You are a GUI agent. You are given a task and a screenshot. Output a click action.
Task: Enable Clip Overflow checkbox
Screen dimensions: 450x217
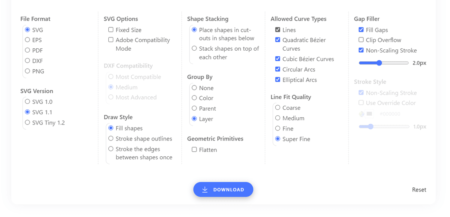point(361,40)
